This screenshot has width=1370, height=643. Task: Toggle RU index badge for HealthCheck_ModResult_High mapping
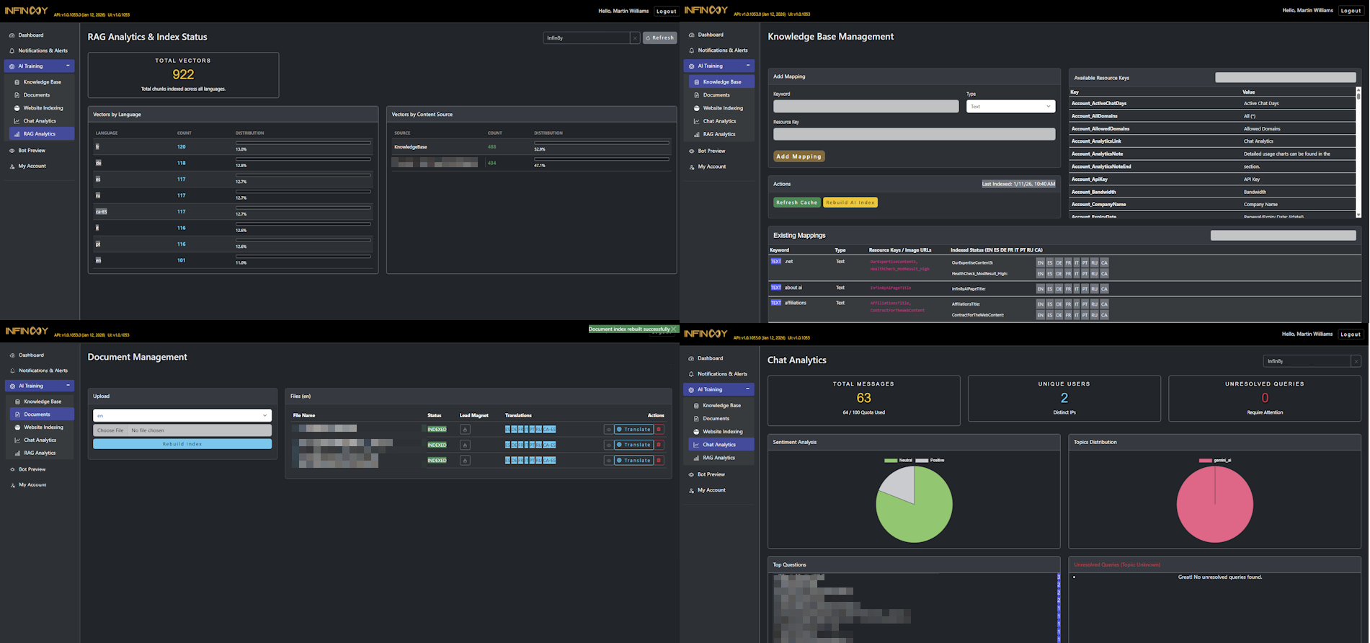1094,274
